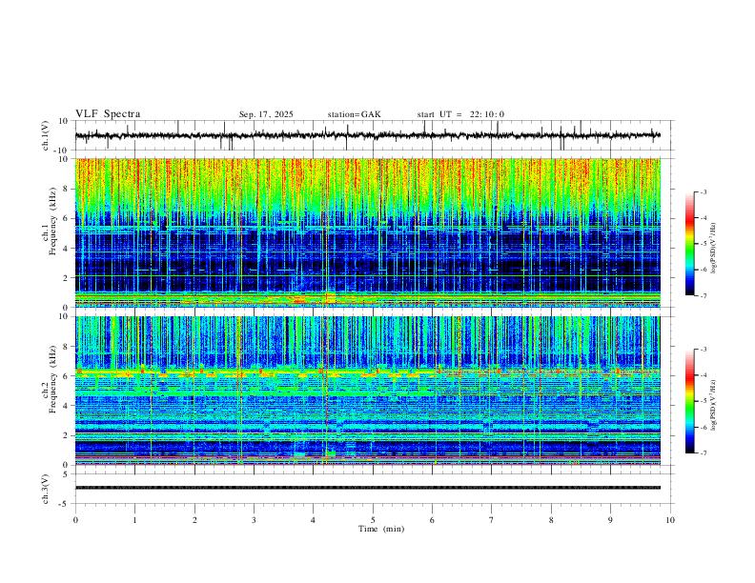Click the "station=GAK" label
The width and height of the screenshot is (755, 583).
[354, 114]
